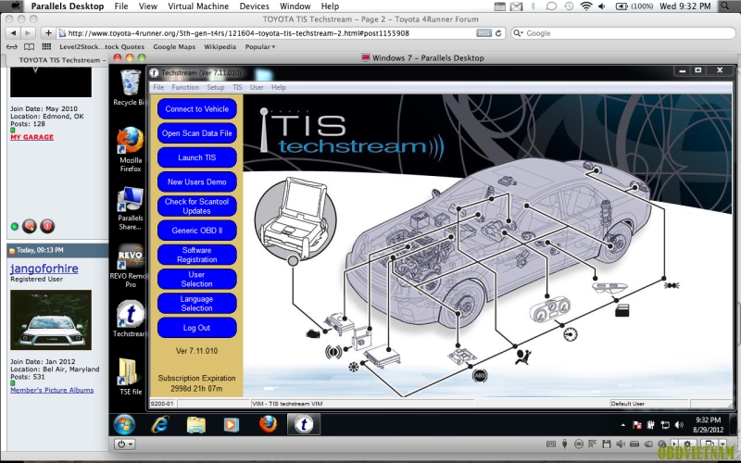The width and height of the screenshot is (741, 463).
Task: Open the Action Center flag in the tray
Action: (x=636, y=425)
